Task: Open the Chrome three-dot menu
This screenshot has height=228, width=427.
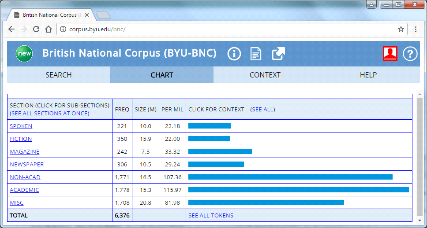Action: point(416,29)
